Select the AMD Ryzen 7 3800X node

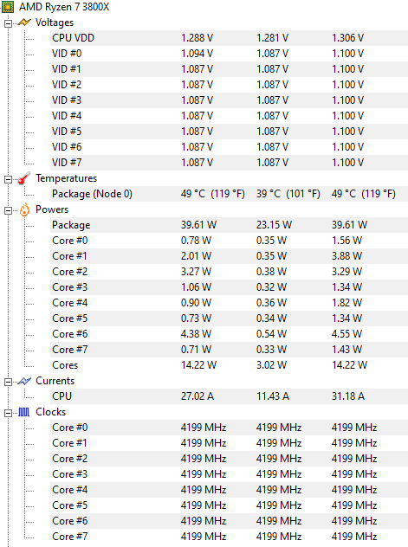(x=64, y=7)
